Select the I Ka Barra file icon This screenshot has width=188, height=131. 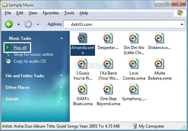(108, 64)
